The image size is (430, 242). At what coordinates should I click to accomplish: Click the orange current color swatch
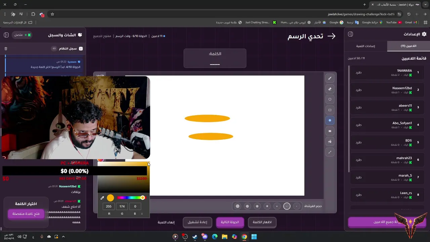(111, 198)
